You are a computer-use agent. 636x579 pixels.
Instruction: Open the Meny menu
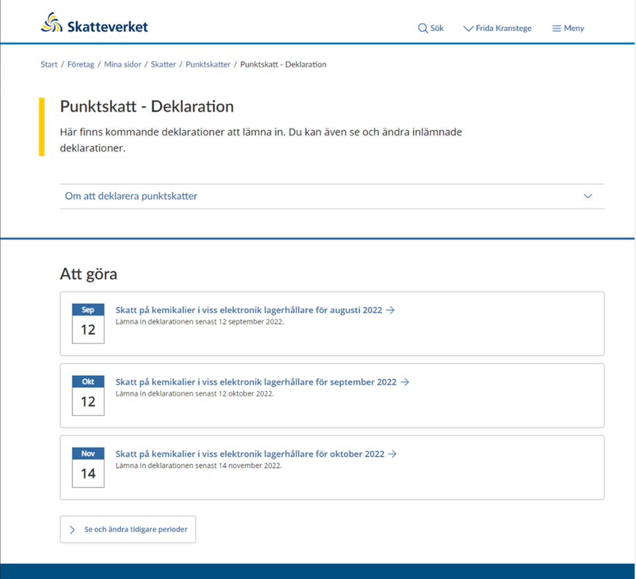572,28
